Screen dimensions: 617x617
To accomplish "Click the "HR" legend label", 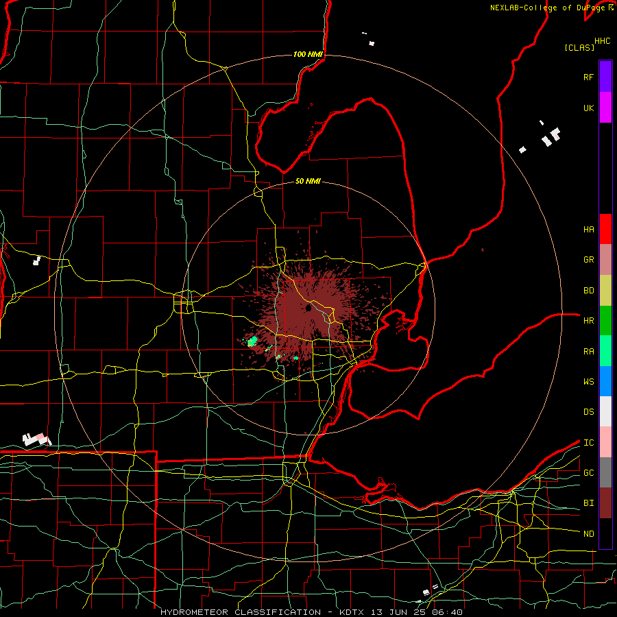I will 588,321.
